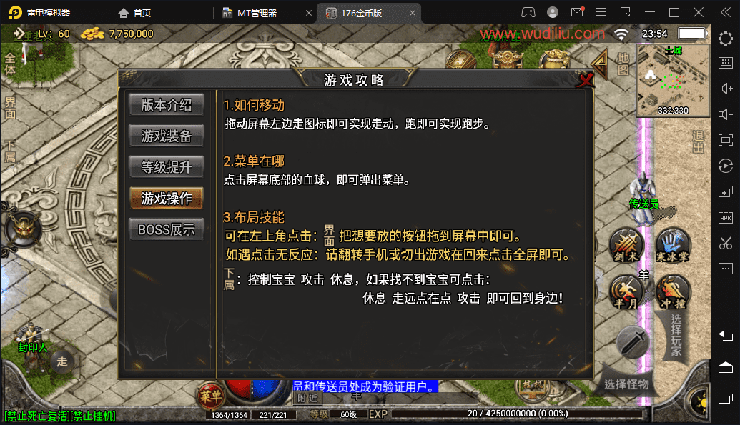The height and width of the screenshot is (425, 740).
Task: Open the MT管理器 emulator tab
Action: click(257, 13)
